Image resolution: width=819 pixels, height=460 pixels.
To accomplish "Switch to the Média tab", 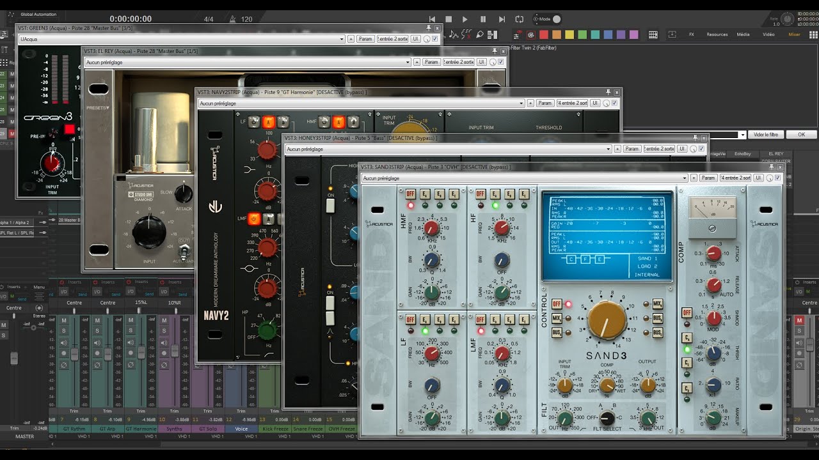I will pos(743,34).
